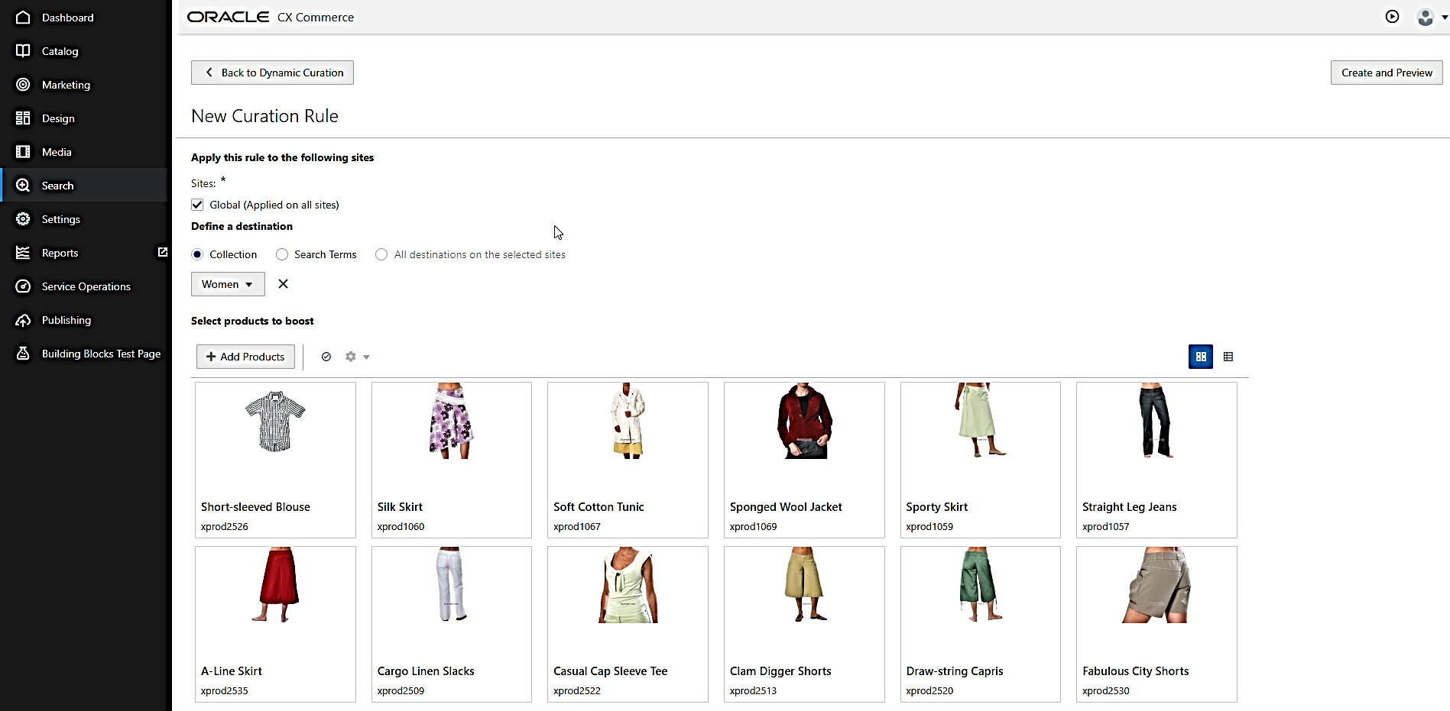This screenshot has height=711, width=1450.
Task: Click the Add Products button
Action: coord(245,357)
